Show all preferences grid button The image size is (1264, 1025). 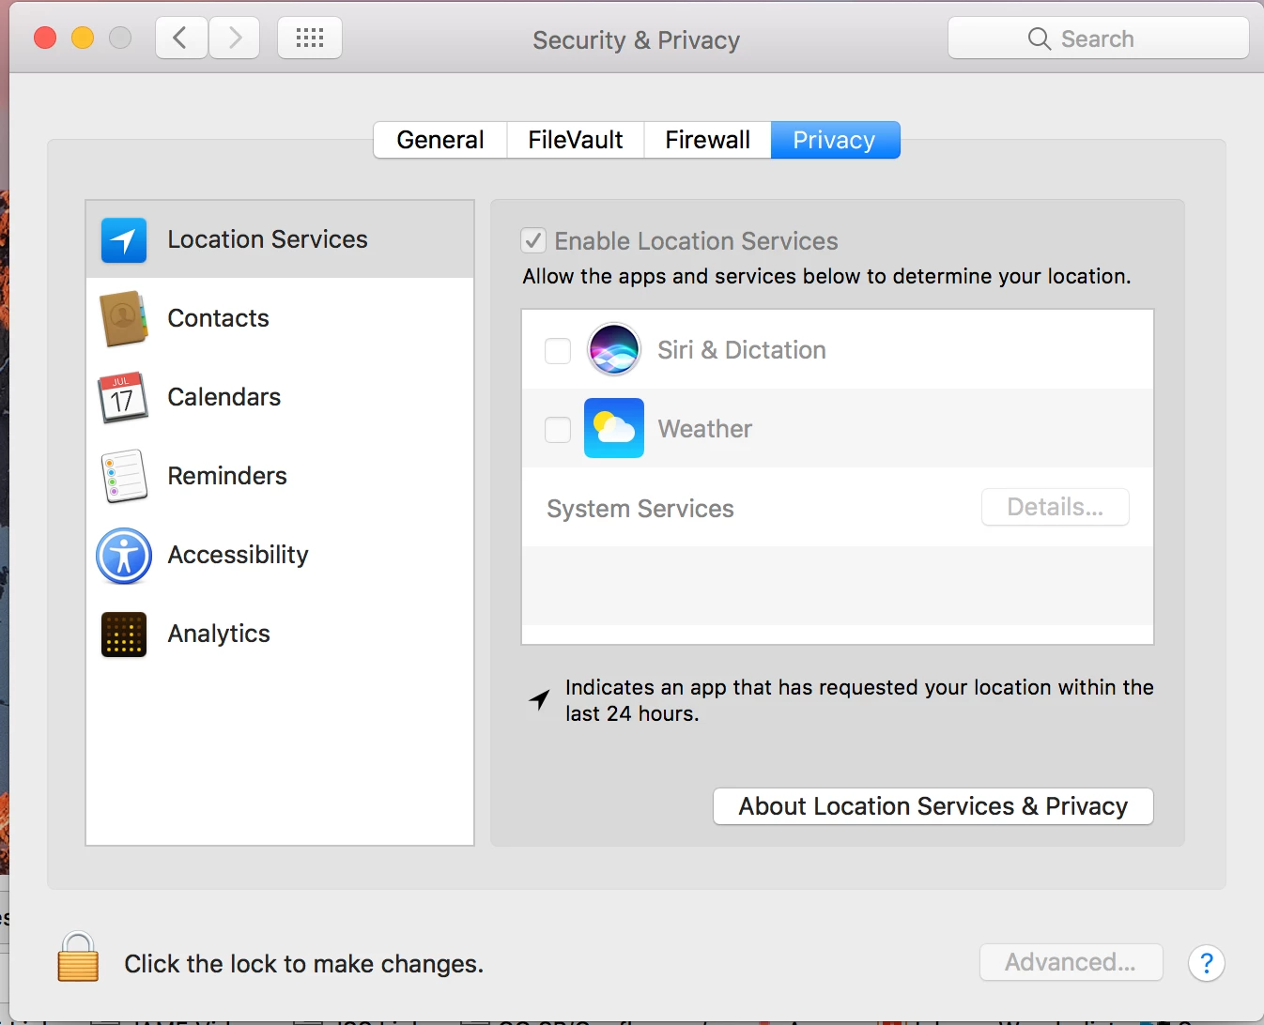click(310, 38)
